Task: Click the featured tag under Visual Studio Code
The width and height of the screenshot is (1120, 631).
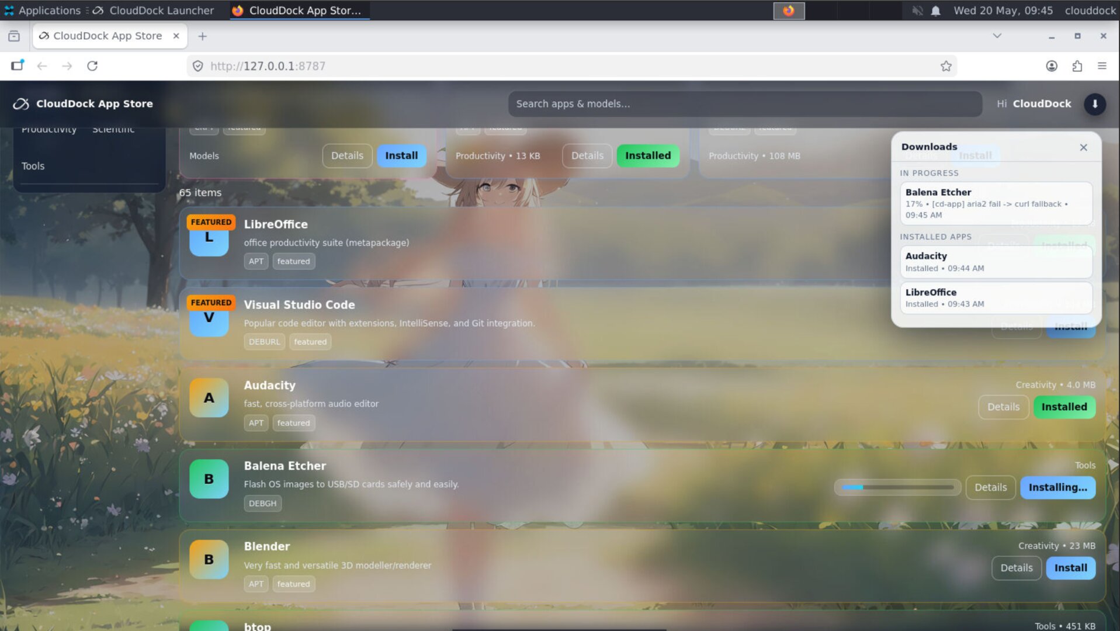Action: 310,342
